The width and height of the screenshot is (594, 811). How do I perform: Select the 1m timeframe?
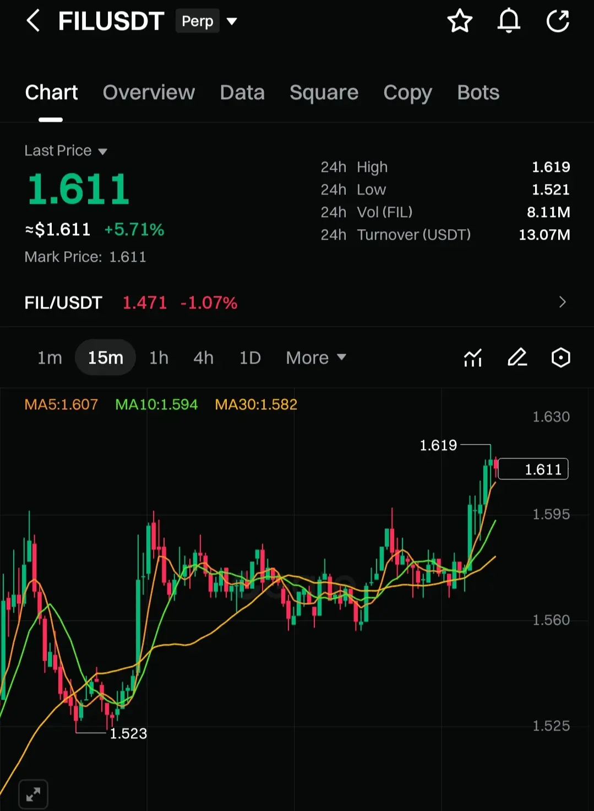(x=50, y=358)
